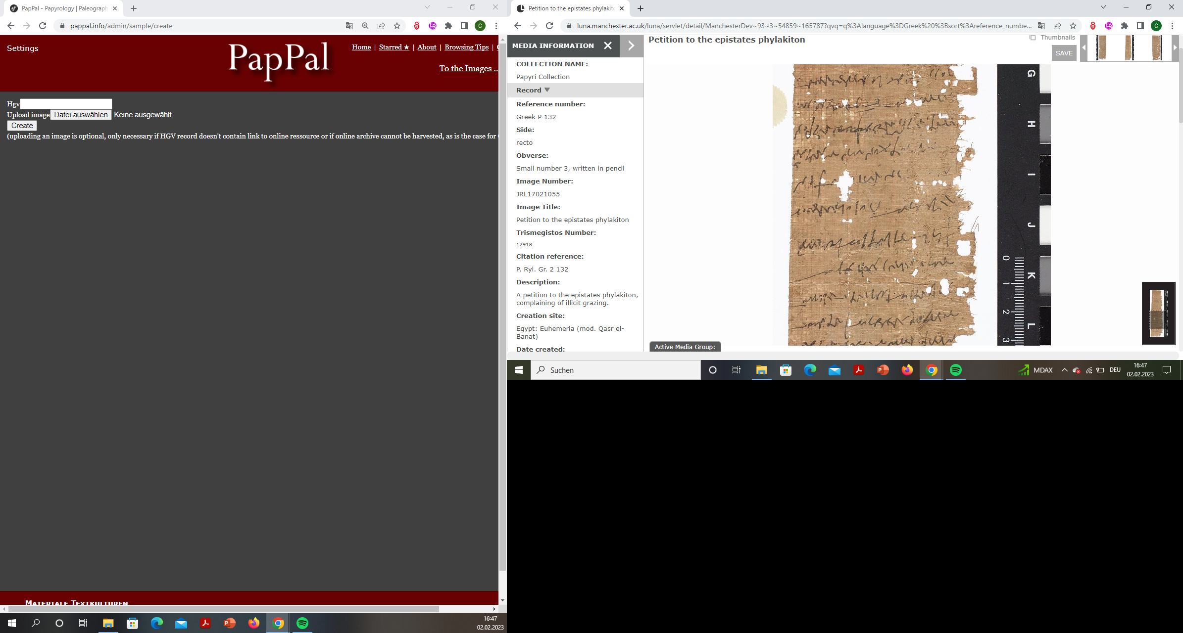Click the arrow next to the Media Information header
Viewport: 1183px width, 633px height.
(631, 45)
